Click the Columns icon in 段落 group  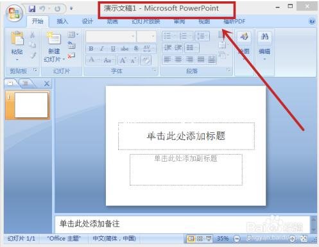click(191, 47)
